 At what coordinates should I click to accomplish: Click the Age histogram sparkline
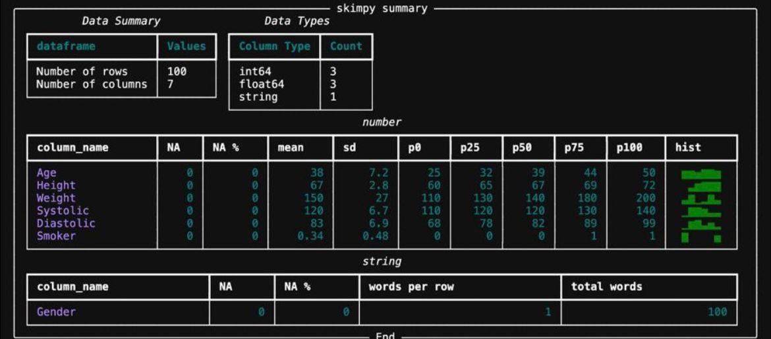click(701, 173)
